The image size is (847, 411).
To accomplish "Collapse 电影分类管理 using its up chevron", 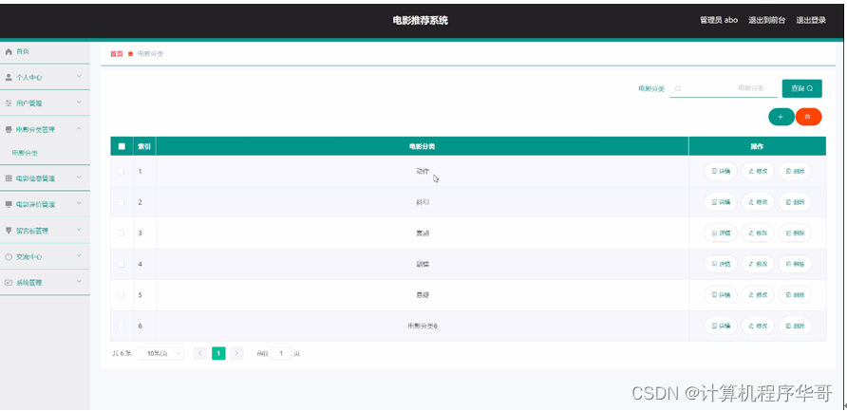I will pyautogui.click(x=79, y=128).
